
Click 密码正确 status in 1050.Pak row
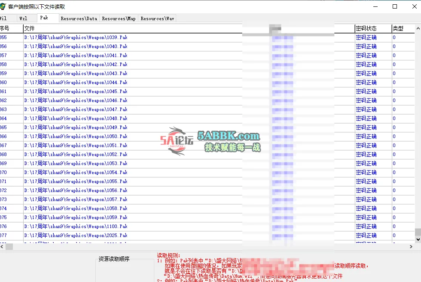point(366,137)
